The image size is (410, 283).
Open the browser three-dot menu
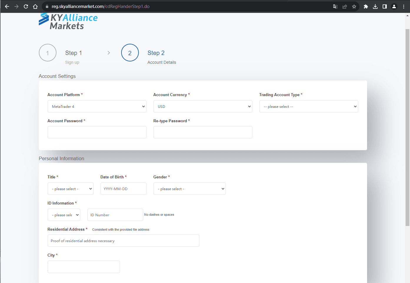(404, 6)
